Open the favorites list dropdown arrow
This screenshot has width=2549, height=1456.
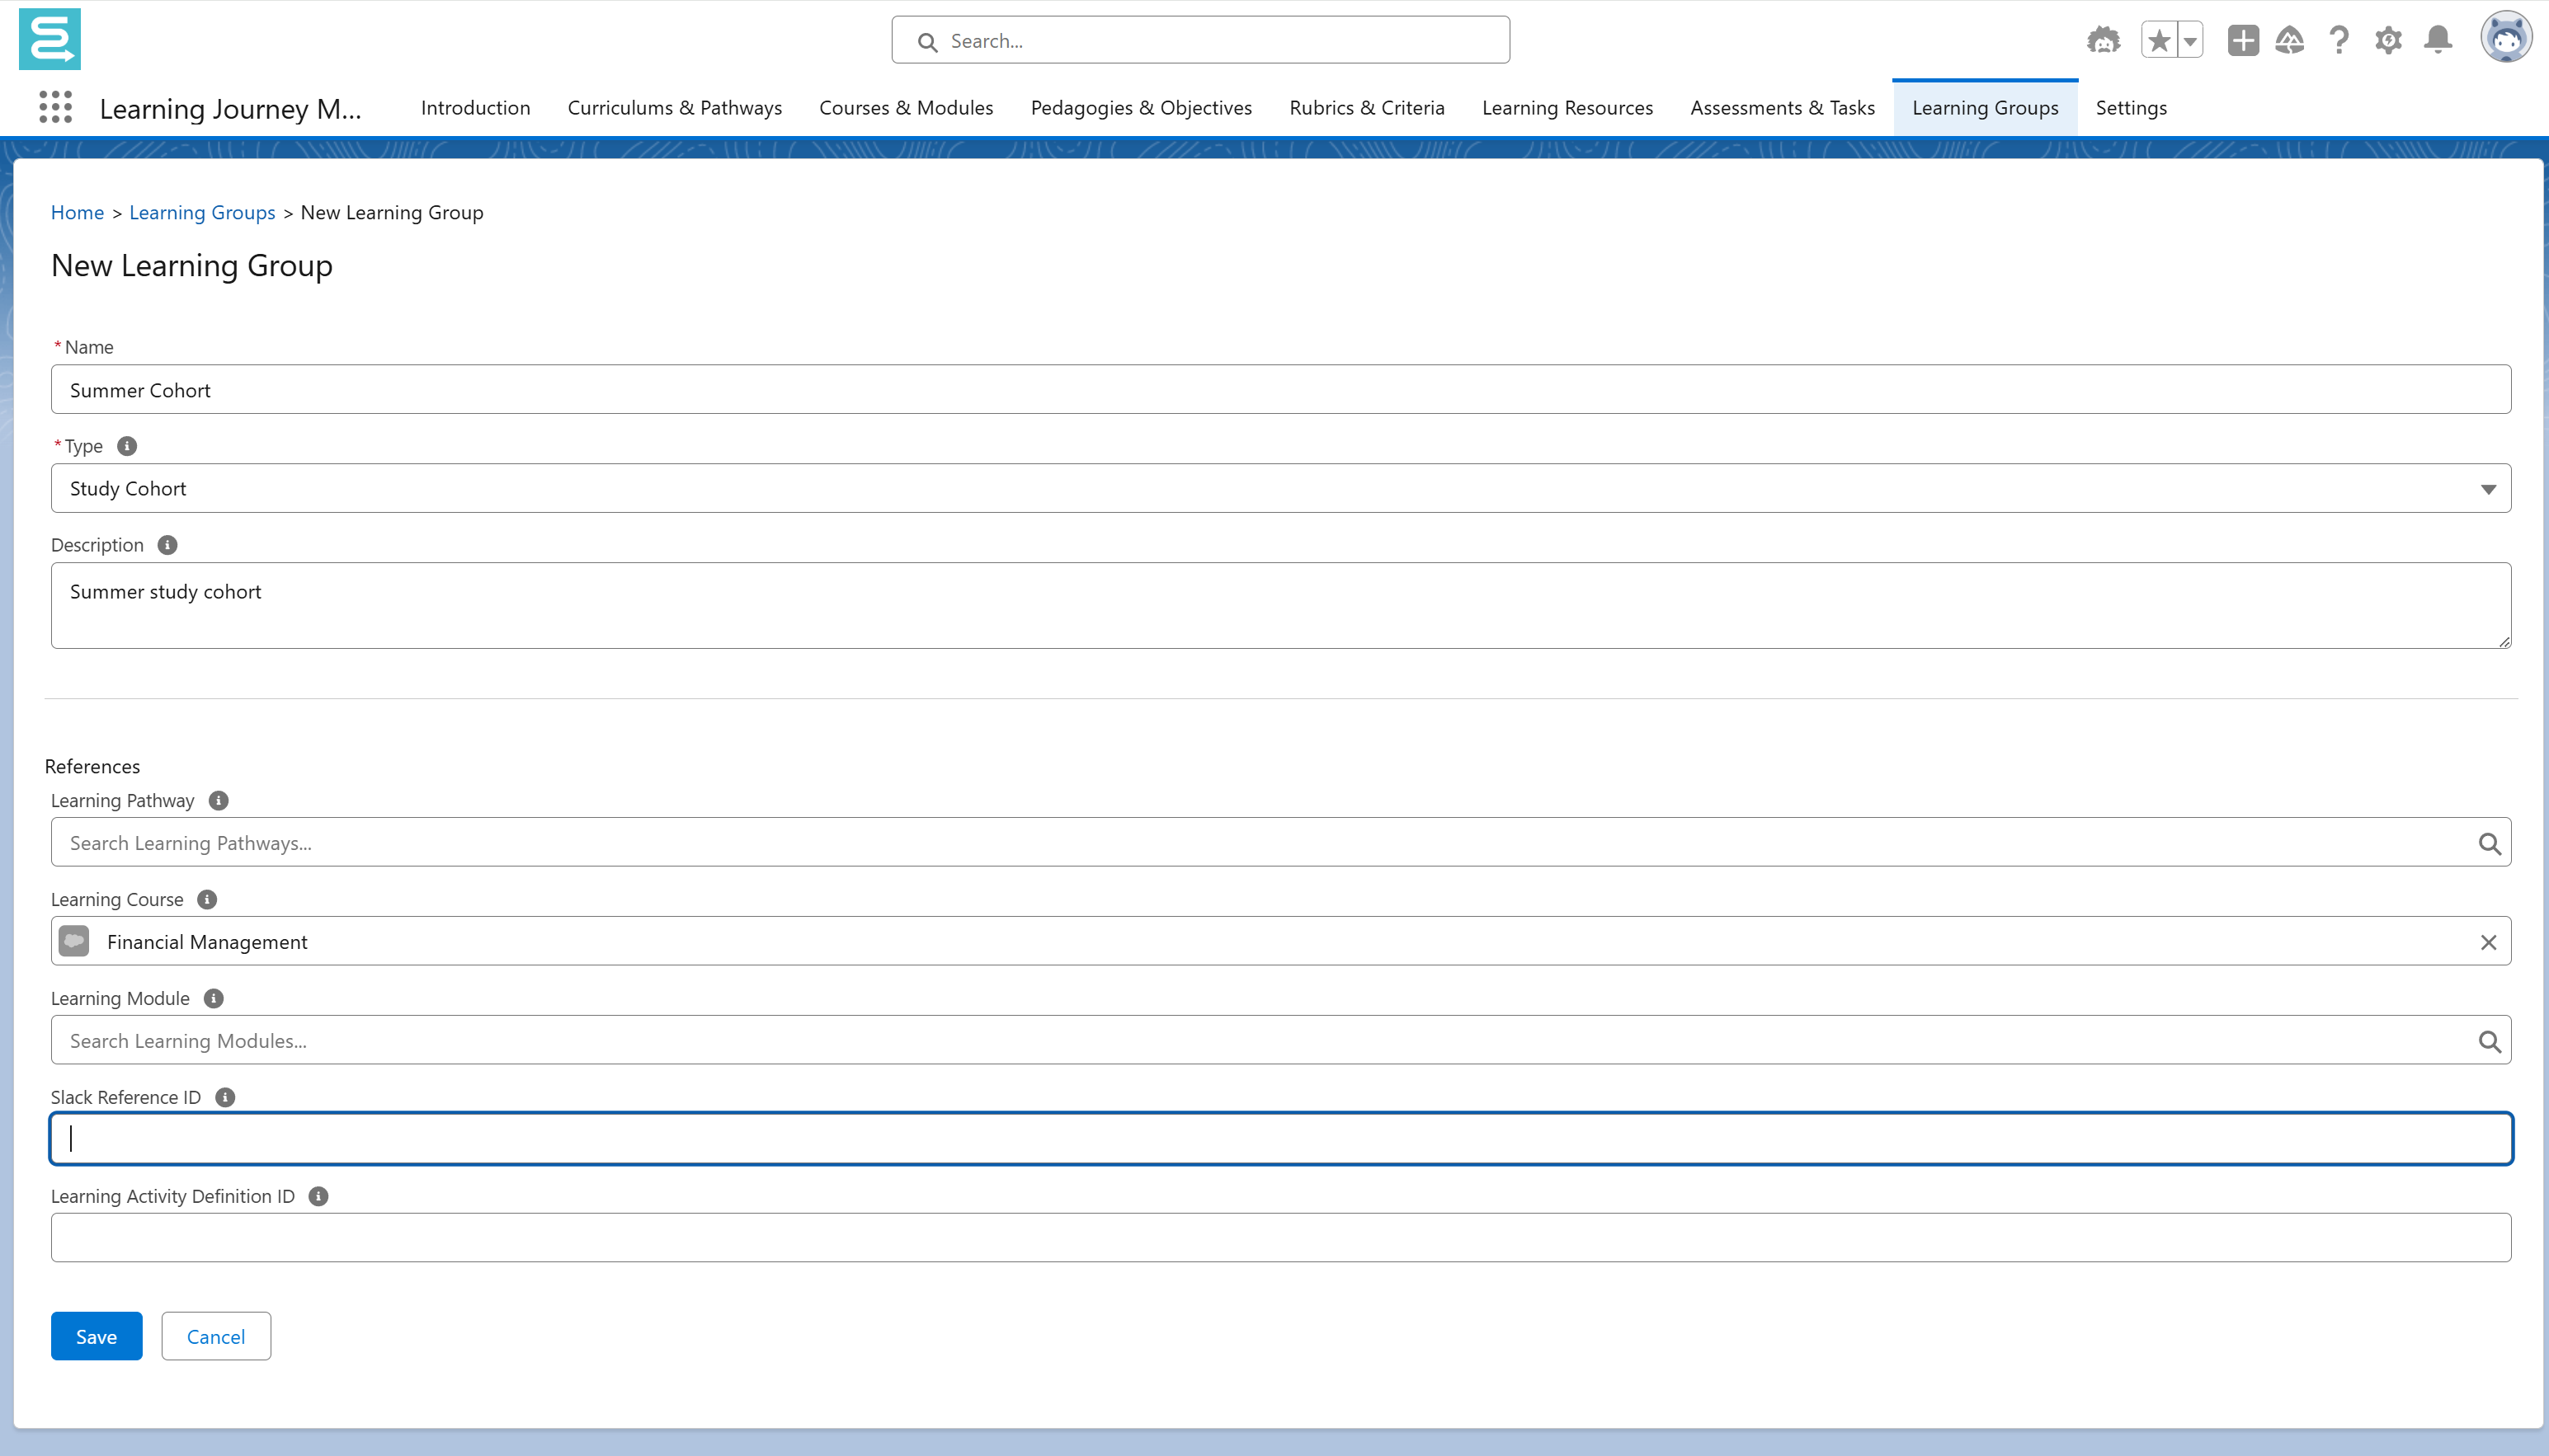pyautogui.click(x=2190, y=40)
